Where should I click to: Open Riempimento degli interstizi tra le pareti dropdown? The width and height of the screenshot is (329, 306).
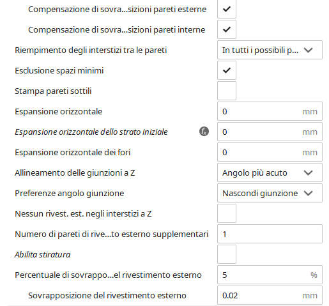coord(270,50)
